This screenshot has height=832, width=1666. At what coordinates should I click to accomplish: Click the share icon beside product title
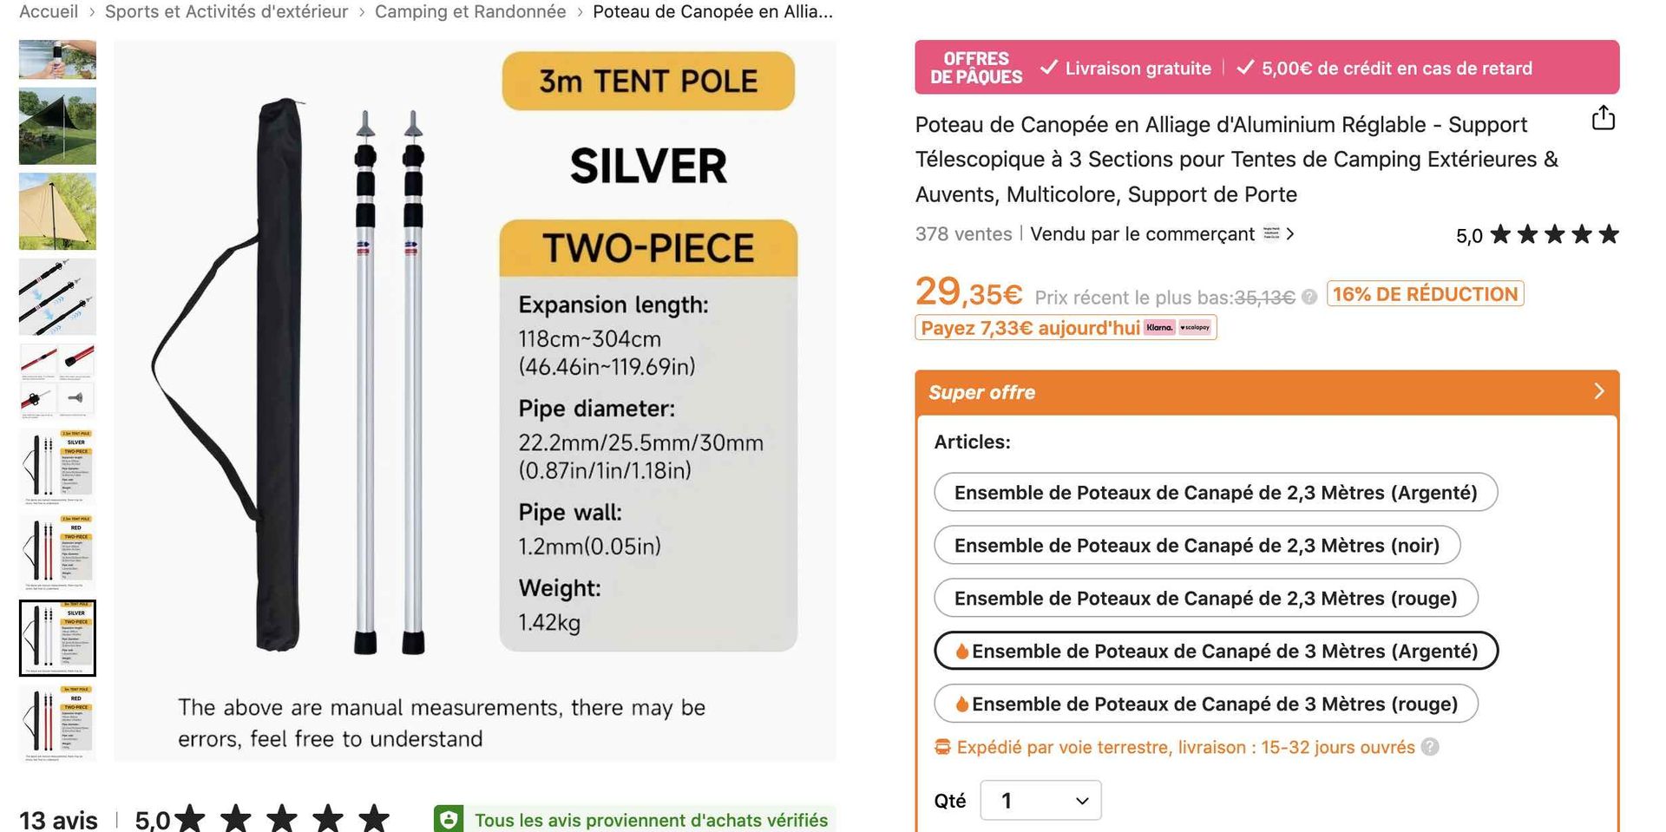[x=1603, y=118]
